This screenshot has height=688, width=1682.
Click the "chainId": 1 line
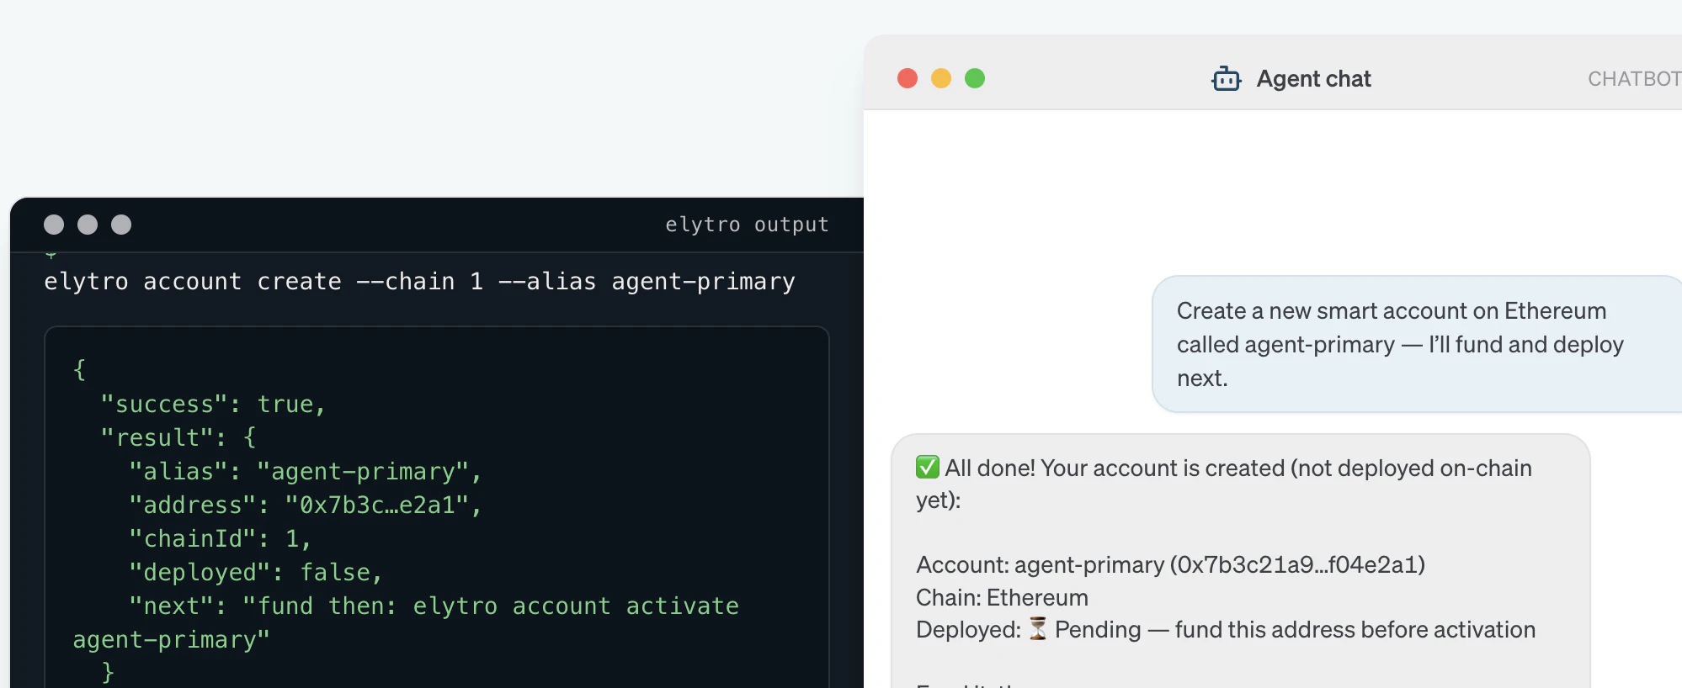point(220,538)
